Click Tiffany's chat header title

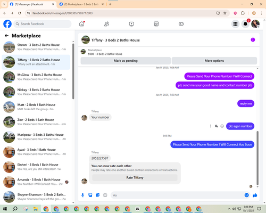click(x=115, y=40)
